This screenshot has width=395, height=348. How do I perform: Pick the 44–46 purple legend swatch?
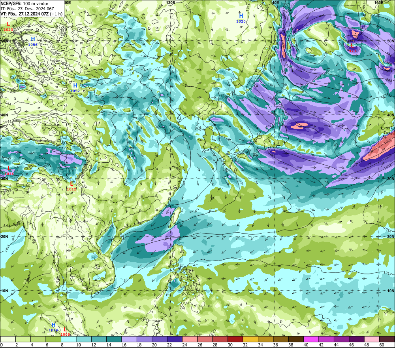pos(341,339)
